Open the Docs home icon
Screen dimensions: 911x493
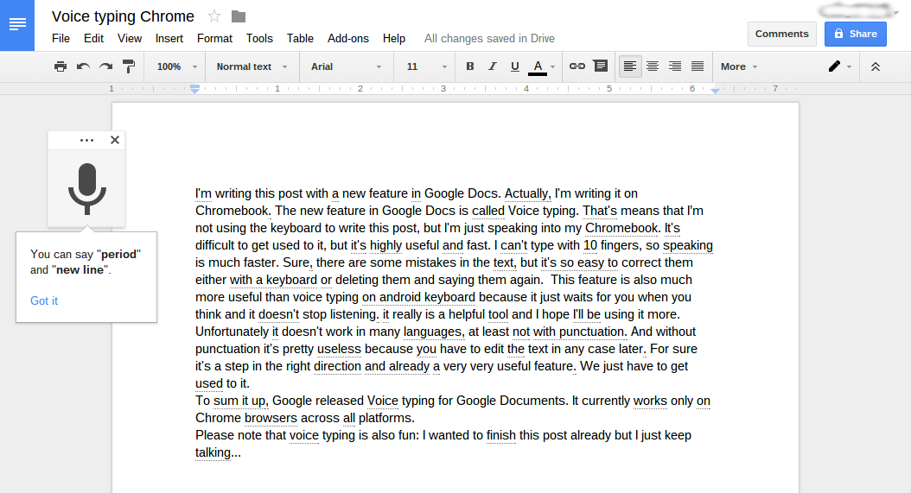tap(17, 25)
